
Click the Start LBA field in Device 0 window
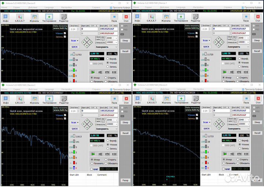coord(87,29)
